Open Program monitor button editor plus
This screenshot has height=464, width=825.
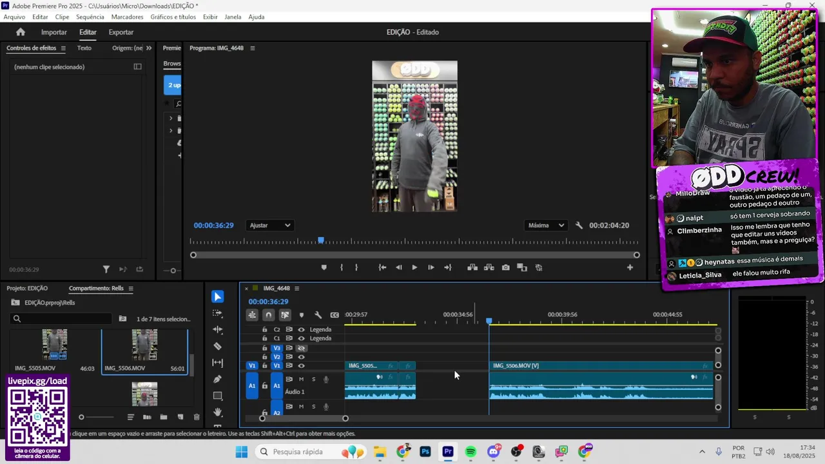[x=630, y=267]
